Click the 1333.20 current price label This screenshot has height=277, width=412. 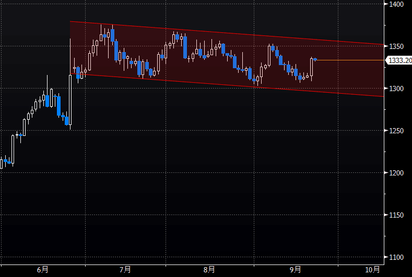[399, 61]
